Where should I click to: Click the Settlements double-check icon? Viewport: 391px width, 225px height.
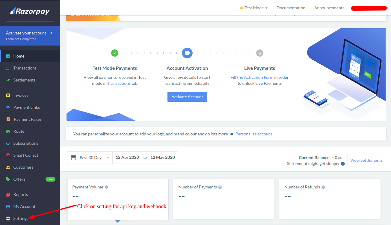coord(8,80)
